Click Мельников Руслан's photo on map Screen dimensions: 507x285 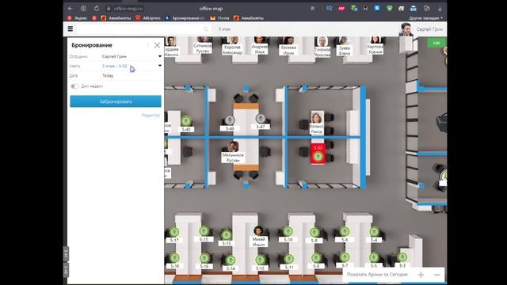233,146
